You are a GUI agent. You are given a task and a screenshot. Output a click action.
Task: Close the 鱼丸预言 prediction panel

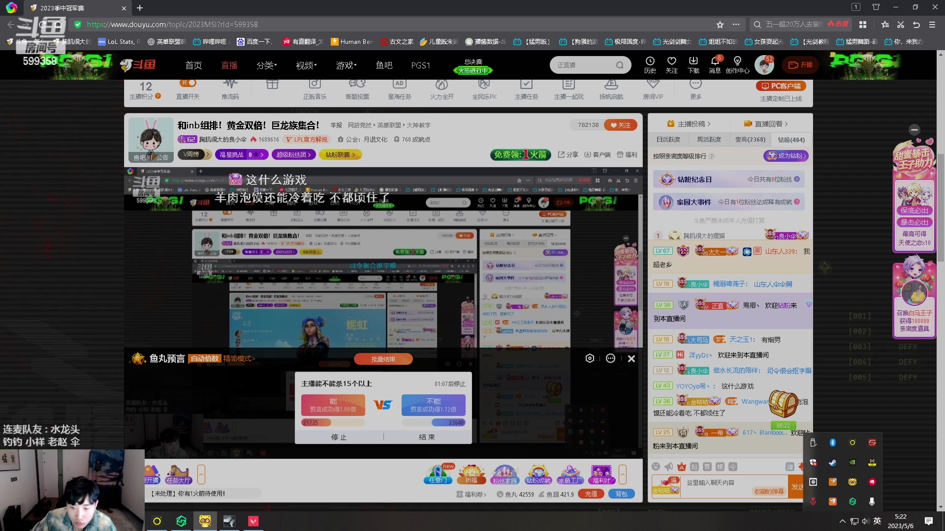(631, 358)
